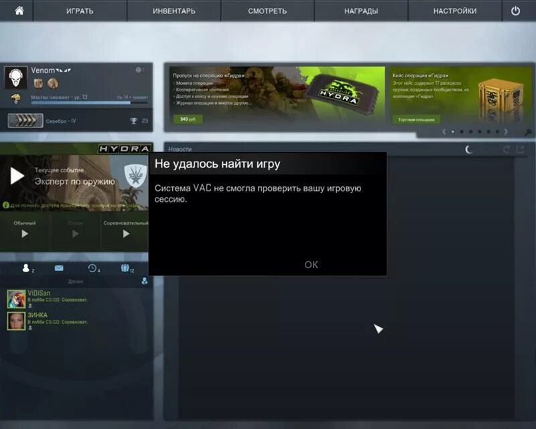This screenshot has width=536, height=429.
Task: Dismiss the VAC error with OK
Action: pos(311,265)
